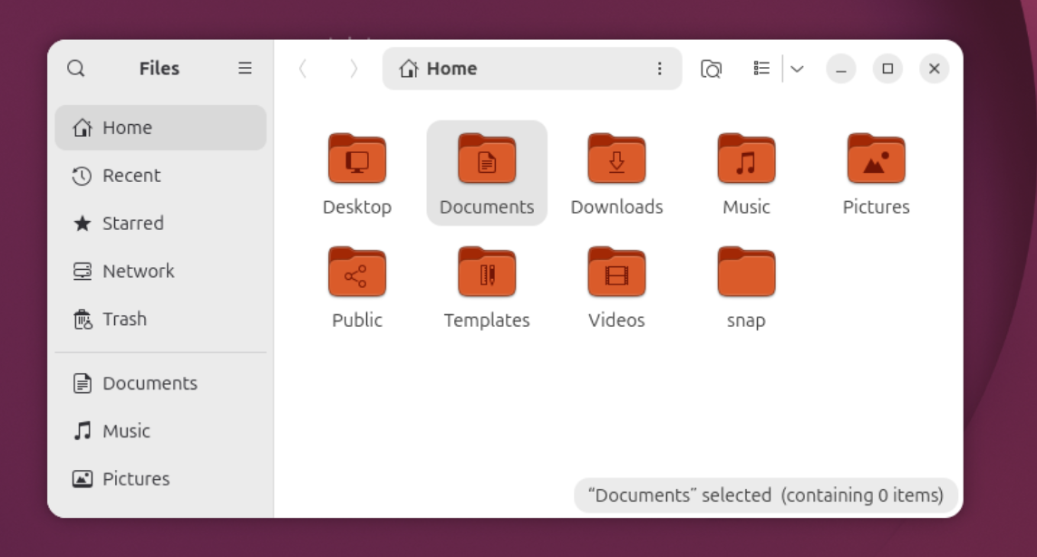This screenshot has width=1037, height=557.
Task: Click the Files title label
Action: tap(160, 69)
